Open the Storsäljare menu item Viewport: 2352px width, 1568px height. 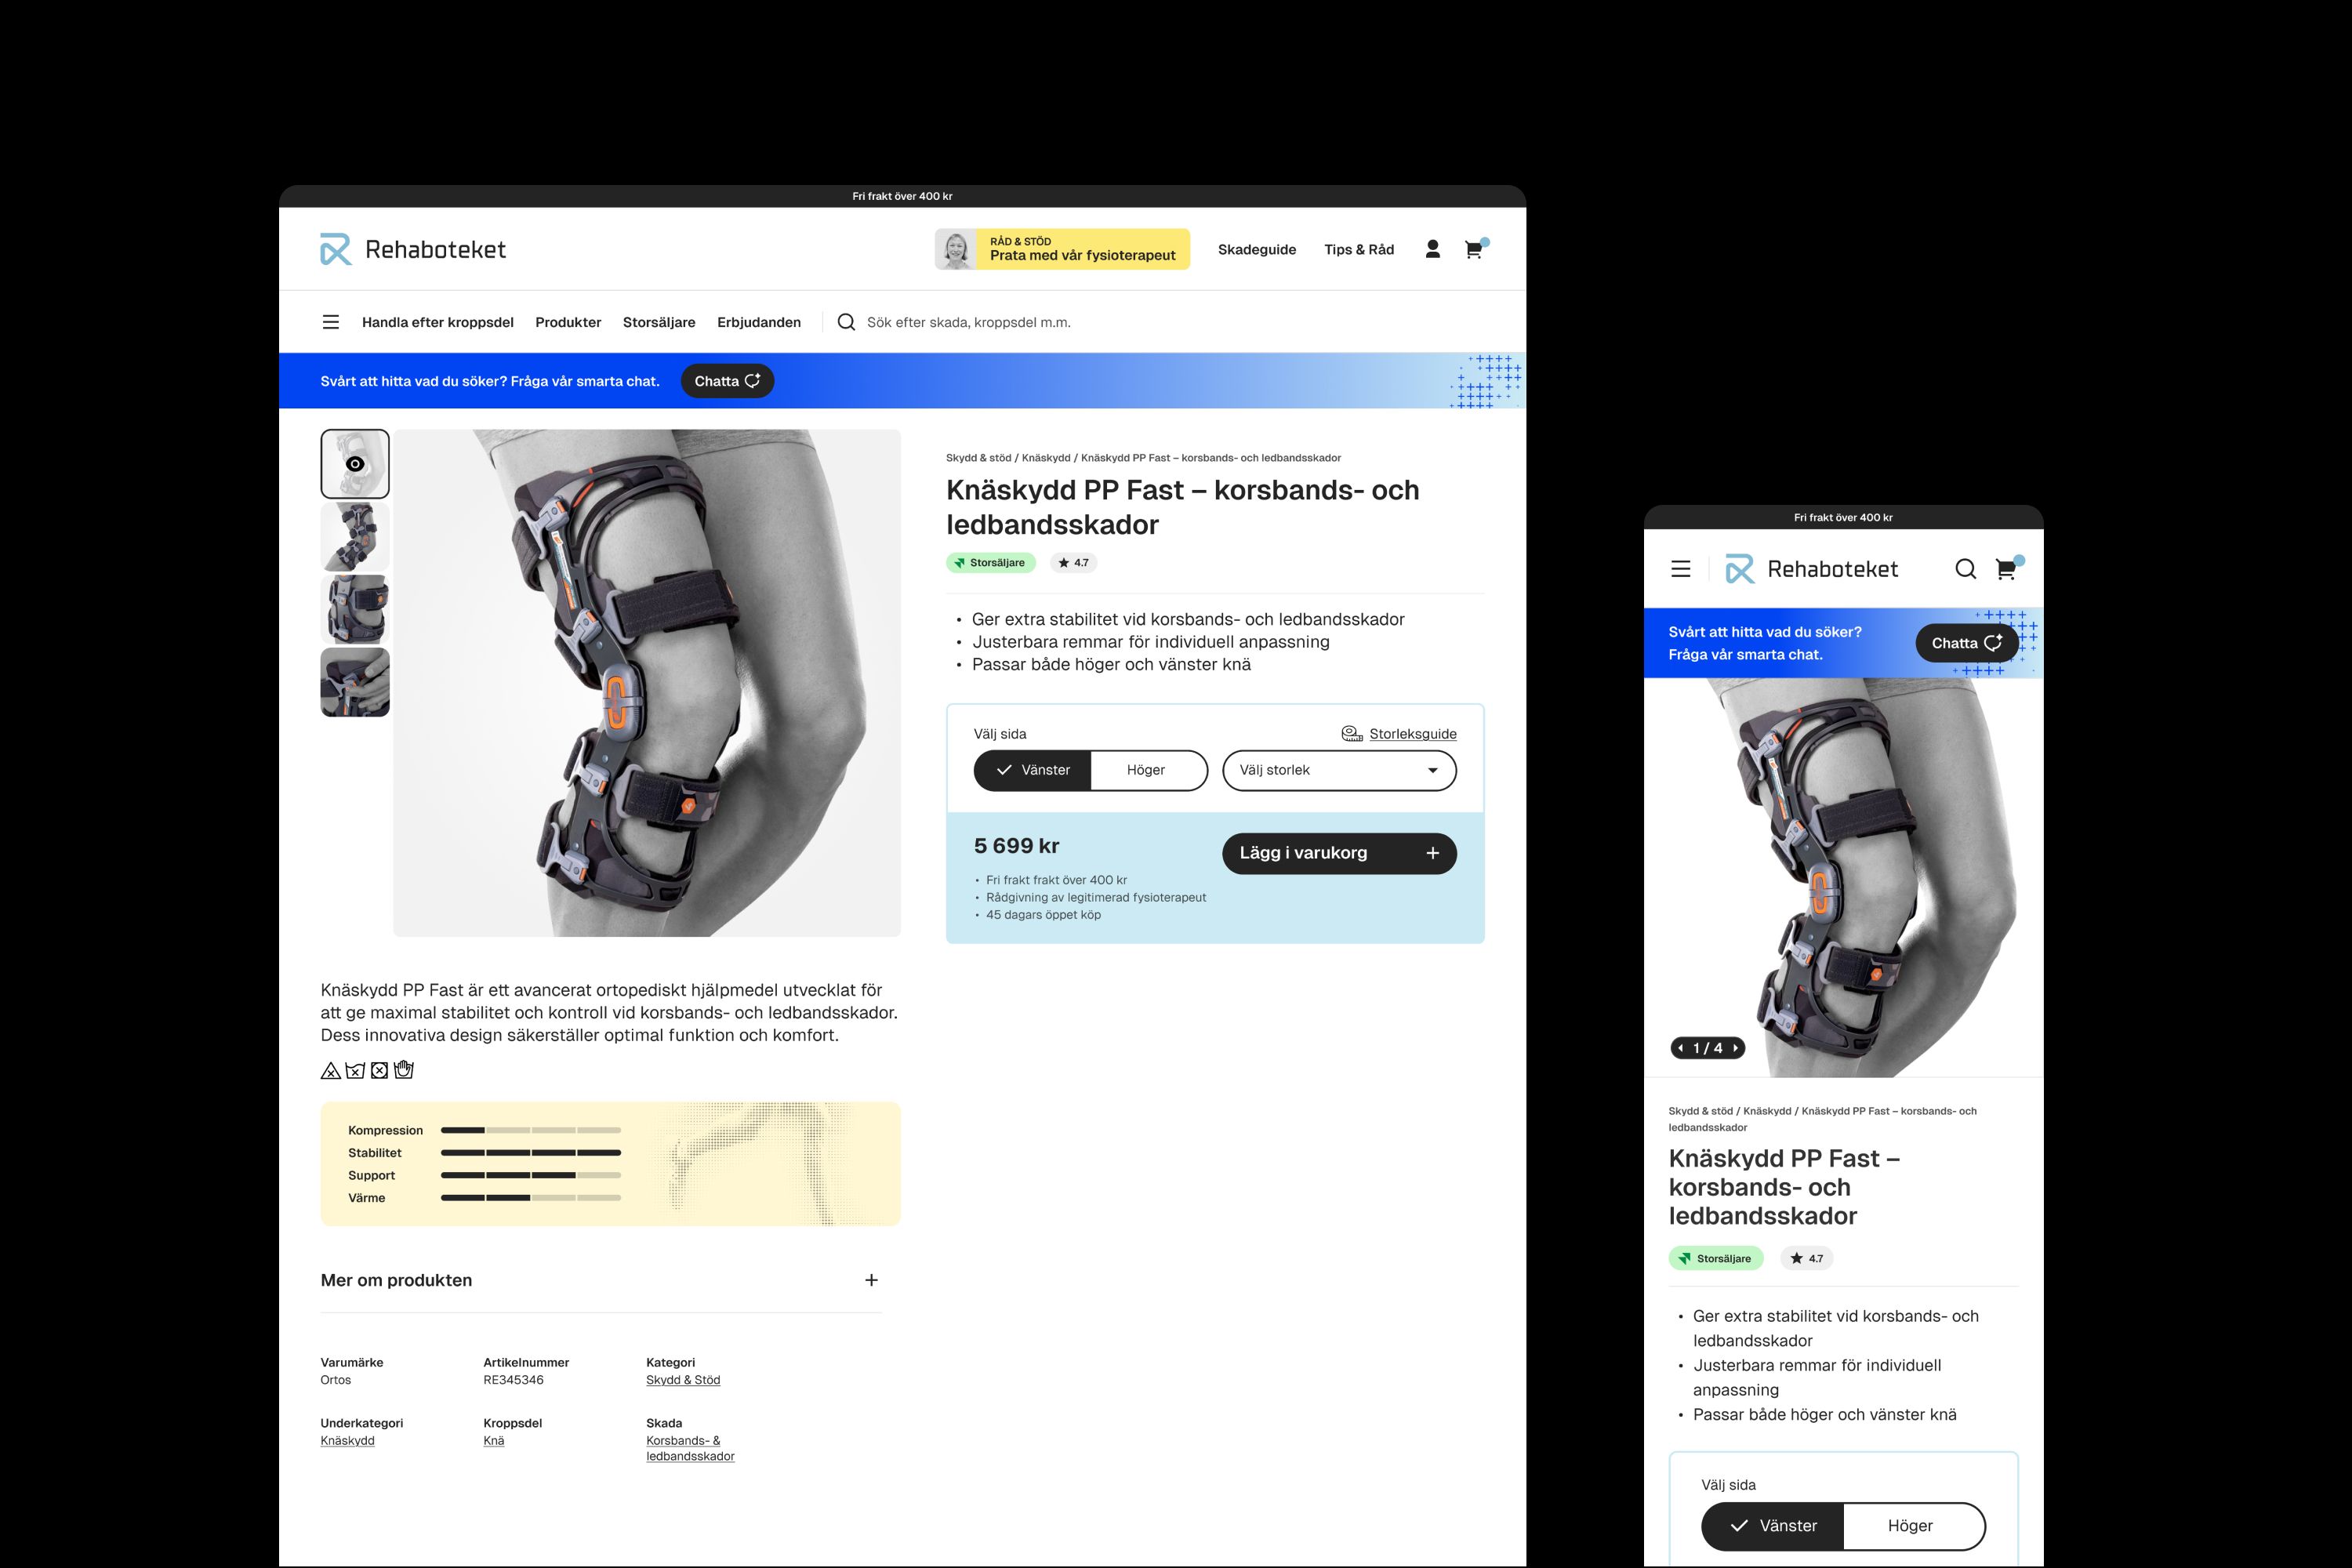[659, 322]
